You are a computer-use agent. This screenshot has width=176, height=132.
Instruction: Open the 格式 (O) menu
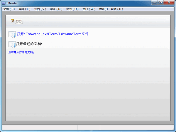coord(72,9)
